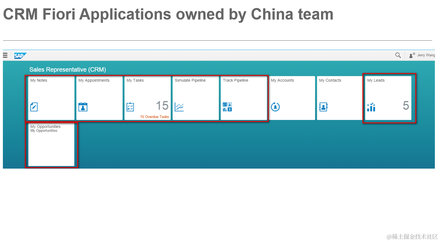440x242 pixels.
Task: Open the My Leads tile title
Action: pyautogui.click(x=376, y=80)
